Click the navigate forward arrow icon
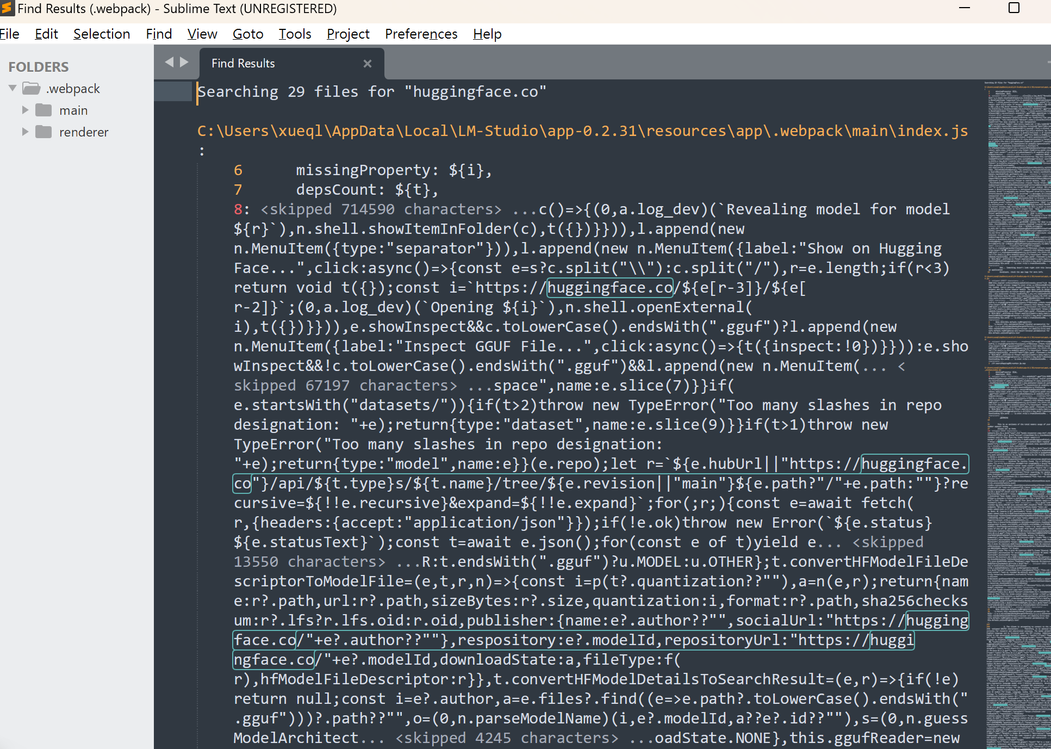 (x=182, y=63)
